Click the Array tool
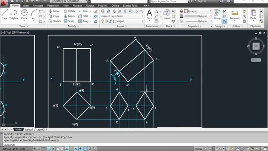 tap(83, 21)
